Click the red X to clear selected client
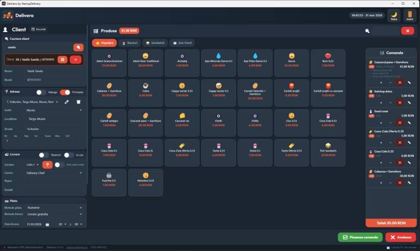The height and width of the screenshot is (251, 420). pos(76,60)
